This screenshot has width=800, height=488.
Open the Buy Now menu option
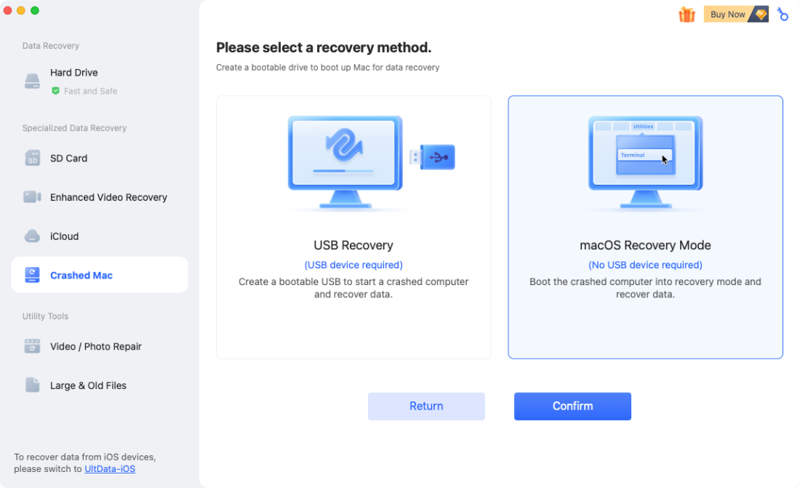point(727,14)
